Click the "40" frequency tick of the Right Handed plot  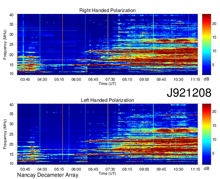click(x=11, y=15)
